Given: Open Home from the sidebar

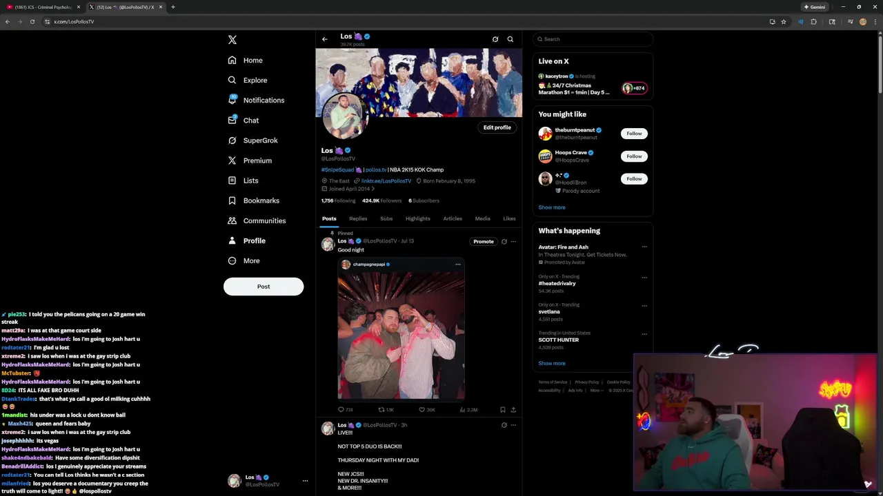Looking at the screenshot, I should (246, 60).
